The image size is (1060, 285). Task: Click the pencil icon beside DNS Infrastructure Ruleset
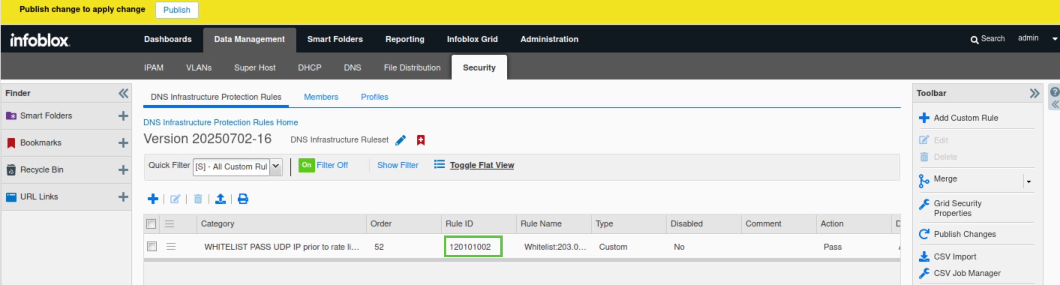(400, 140)
